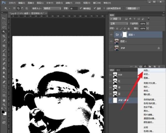
Task: Click Add to Selection mode icon
Action: pos(19,8)
